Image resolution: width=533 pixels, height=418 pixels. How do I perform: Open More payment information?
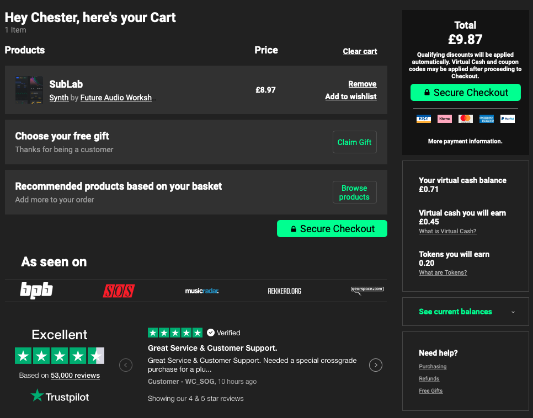465,141
